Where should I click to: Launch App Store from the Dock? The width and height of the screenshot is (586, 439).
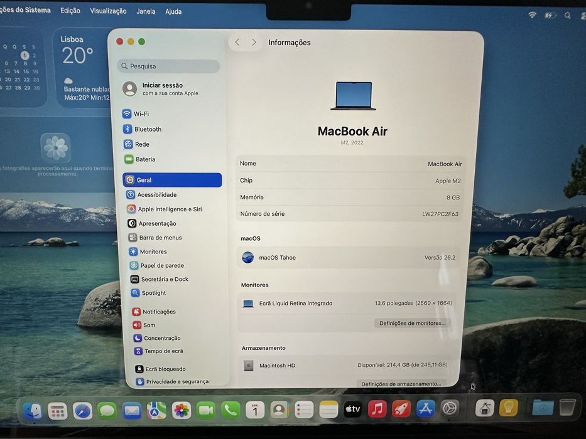(x=426, y=408)
